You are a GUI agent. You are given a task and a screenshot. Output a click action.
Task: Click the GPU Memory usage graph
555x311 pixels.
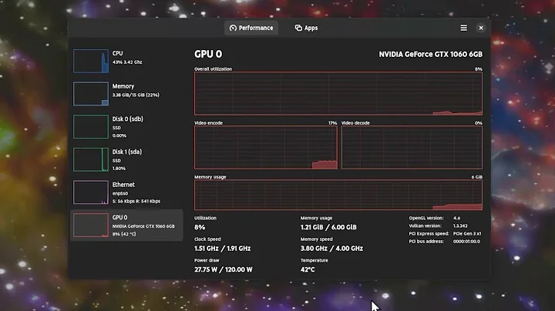[338, 195]
